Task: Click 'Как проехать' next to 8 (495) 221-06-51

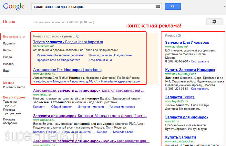Action: [x=200, y=89]
